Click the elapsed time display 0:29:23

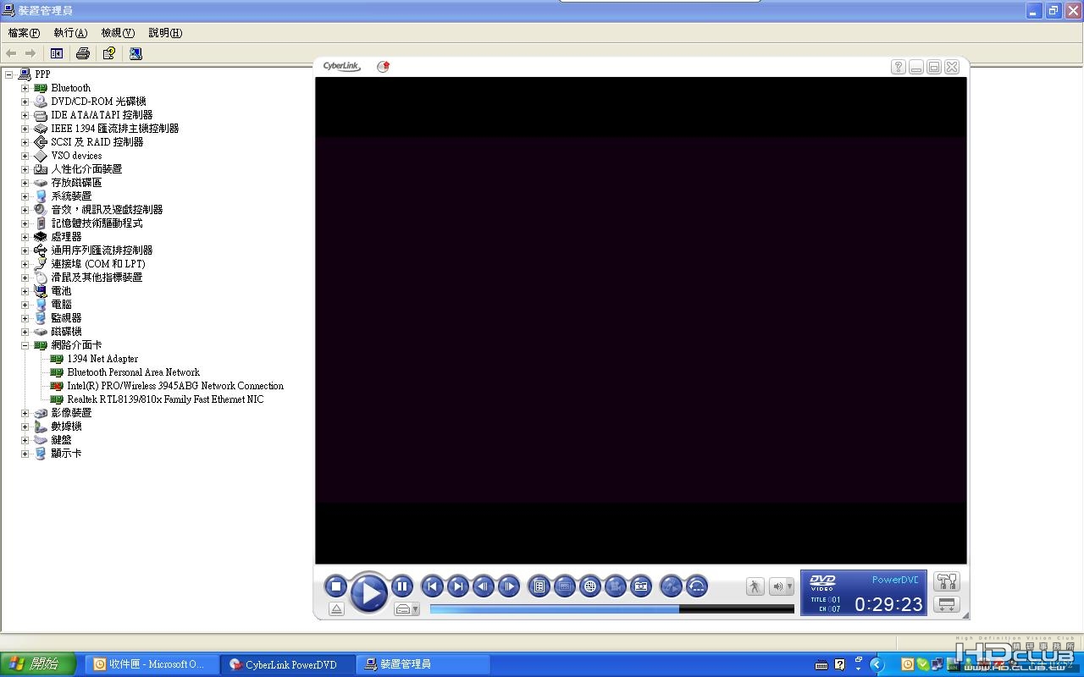[888, 604]
